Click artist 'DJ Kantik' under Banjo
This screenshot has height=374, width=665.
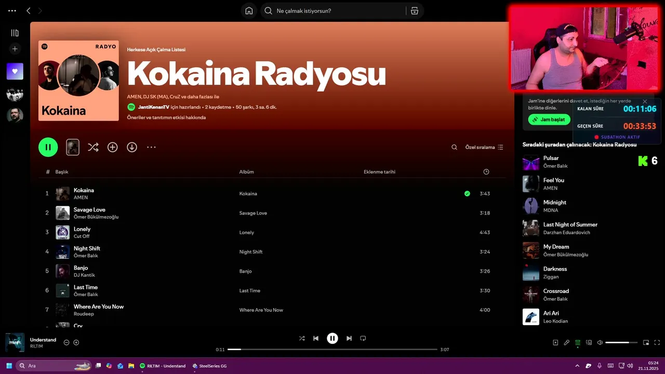[x=84, y=275]
